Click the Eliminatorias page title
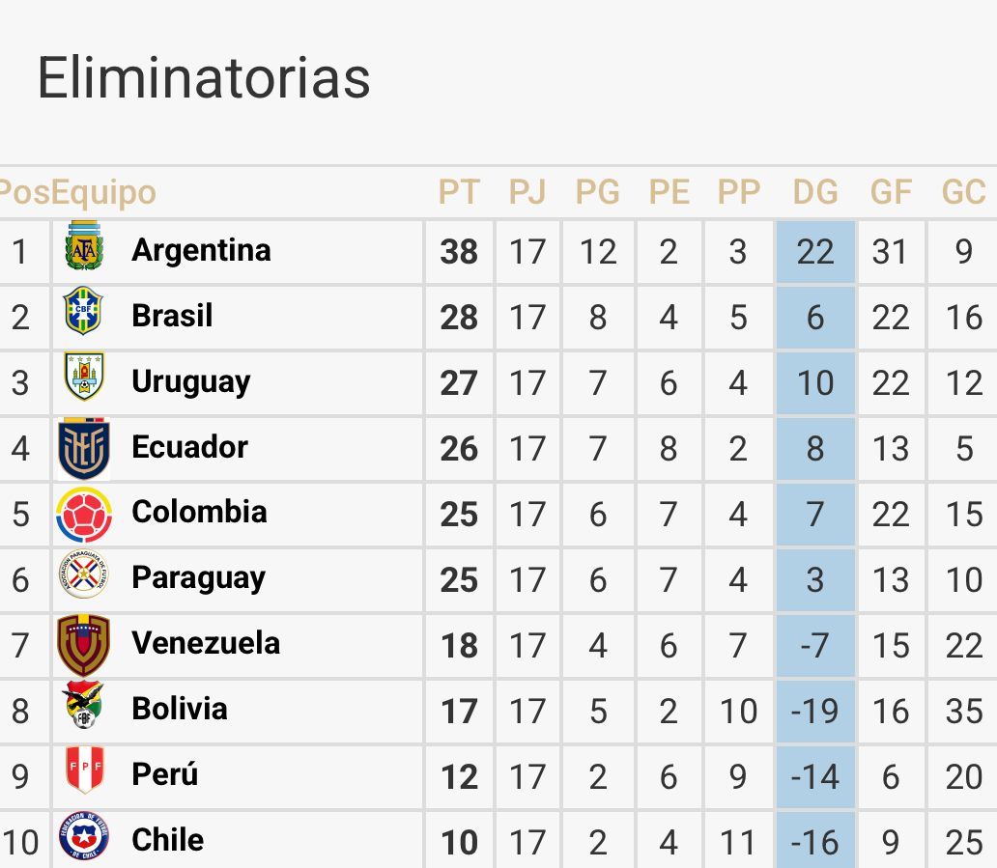Viewport: 997px width, 868px height. [204, 78]
